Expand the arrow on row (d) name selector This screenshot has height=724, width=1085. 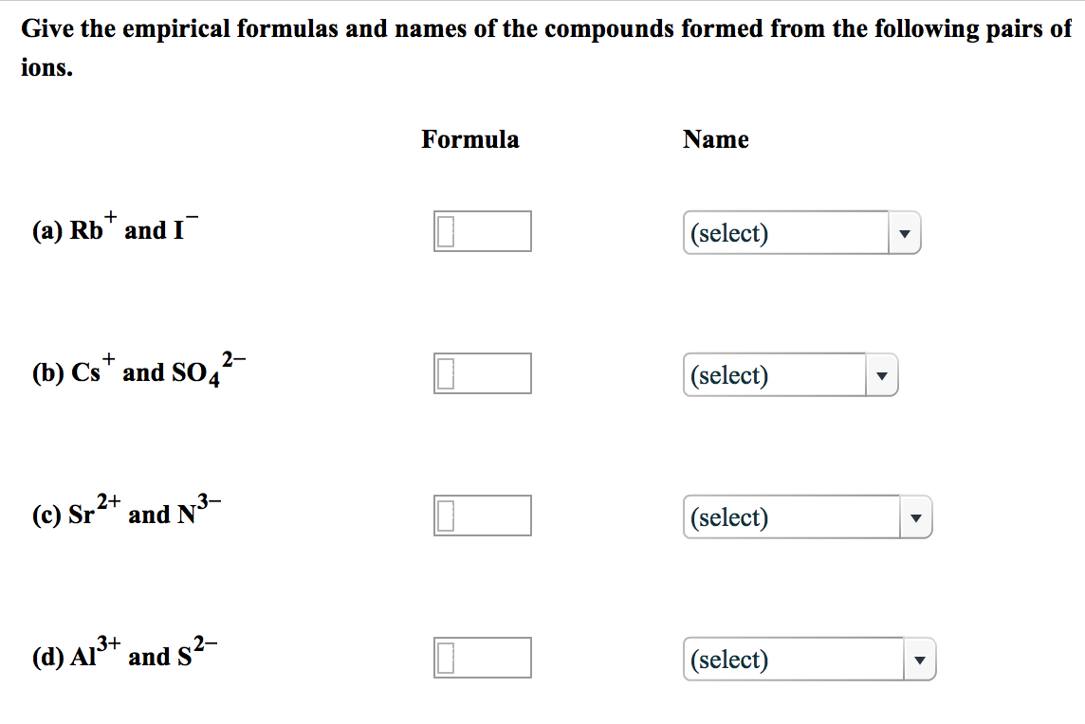(919, 661)
